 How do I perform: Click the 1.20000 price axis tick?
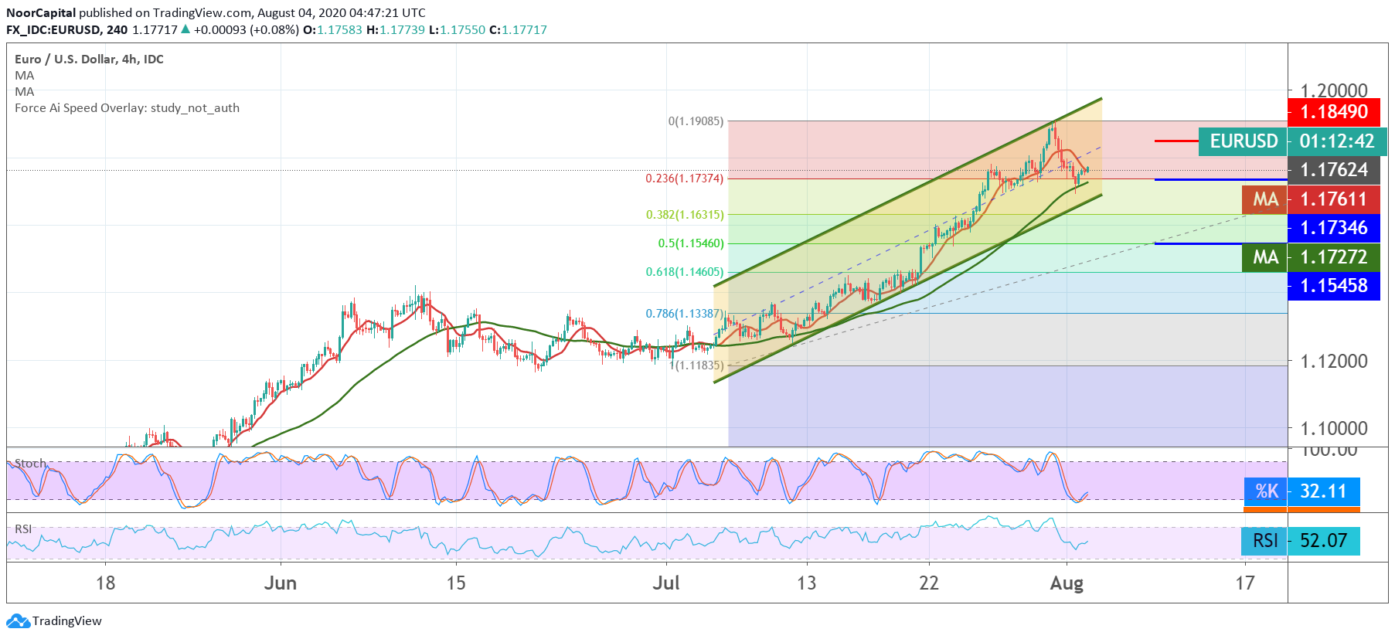pos(1334,90)
